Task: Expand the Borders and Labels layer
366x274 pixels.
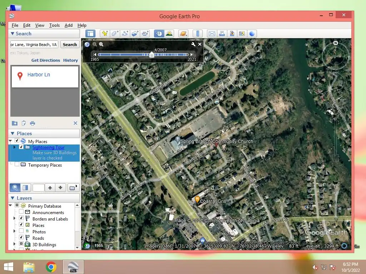Action: click(x=14, y=218)
